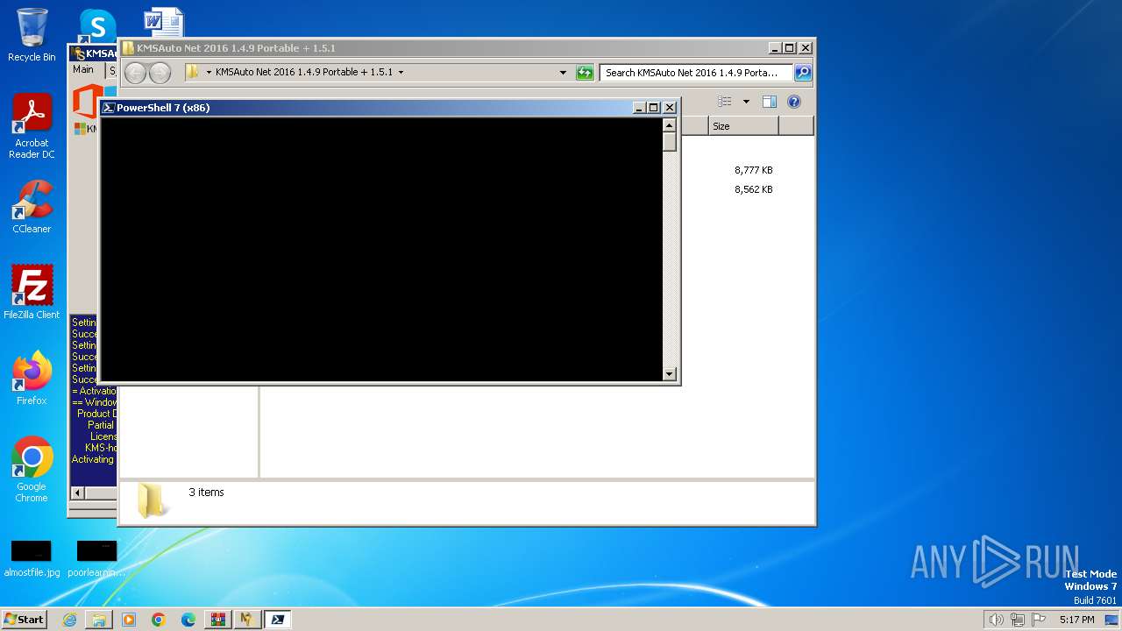The image size is (1122, 631).
Task: Click the Explorer search magnifier button
Action: [803, 73]
